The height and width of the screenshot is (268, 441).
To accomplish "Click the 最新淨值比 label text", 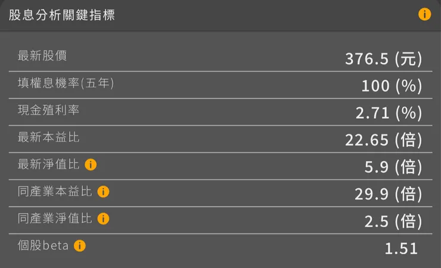I will (x=48, y=165).
